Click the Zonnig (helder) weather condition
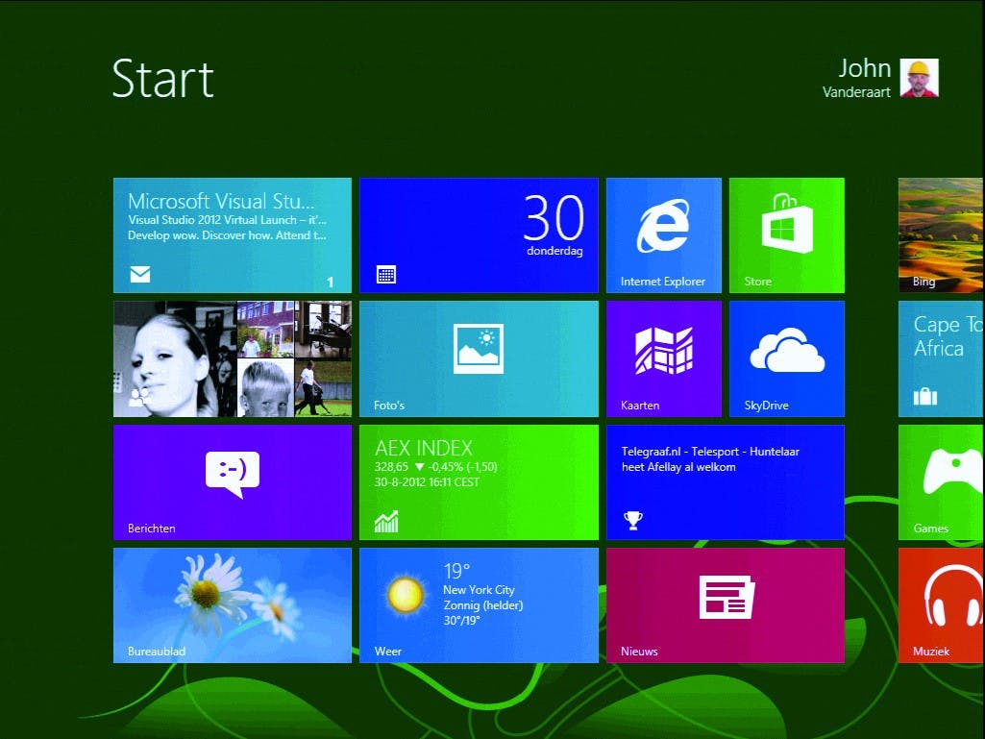985x739 pixels. [483, 605]
